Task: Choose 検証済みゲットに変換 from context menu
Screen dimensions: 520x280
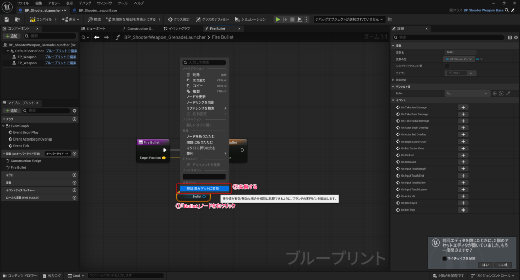Action: 203,188
